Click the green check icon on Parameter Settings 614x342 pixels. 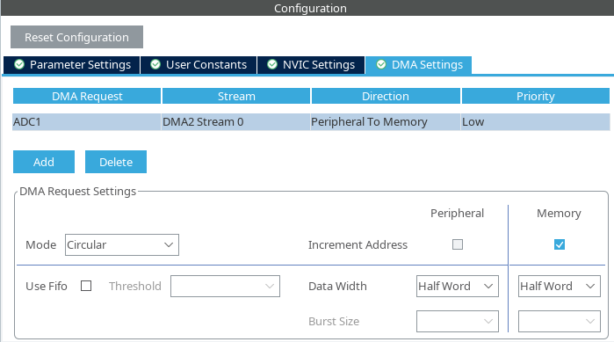click(19, 64)
